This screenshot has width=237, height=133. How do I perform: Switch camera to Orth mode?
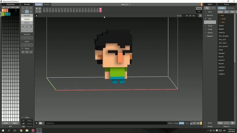coord(181,123)
